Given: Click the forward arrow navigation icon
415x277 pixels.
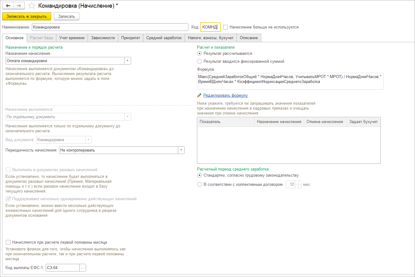Looking at the screenshot, I should pyautogui.click(x=19, y=6).
